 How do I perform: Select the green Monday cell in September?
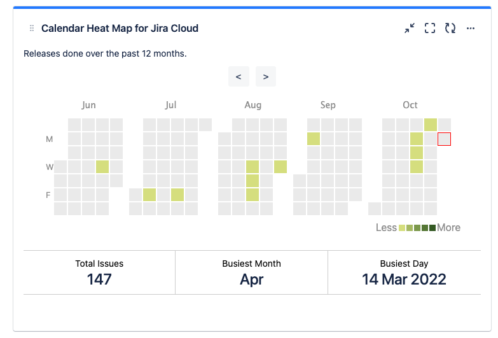coord(314,139)
